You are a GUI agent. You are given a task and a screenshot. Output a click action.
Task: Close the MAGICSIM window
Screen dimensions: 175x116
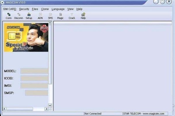pyautogui.click(x=169, y=1)
